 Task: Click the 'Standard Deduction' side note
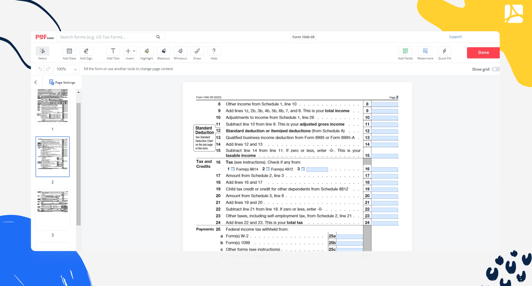[x=204, y=138]
